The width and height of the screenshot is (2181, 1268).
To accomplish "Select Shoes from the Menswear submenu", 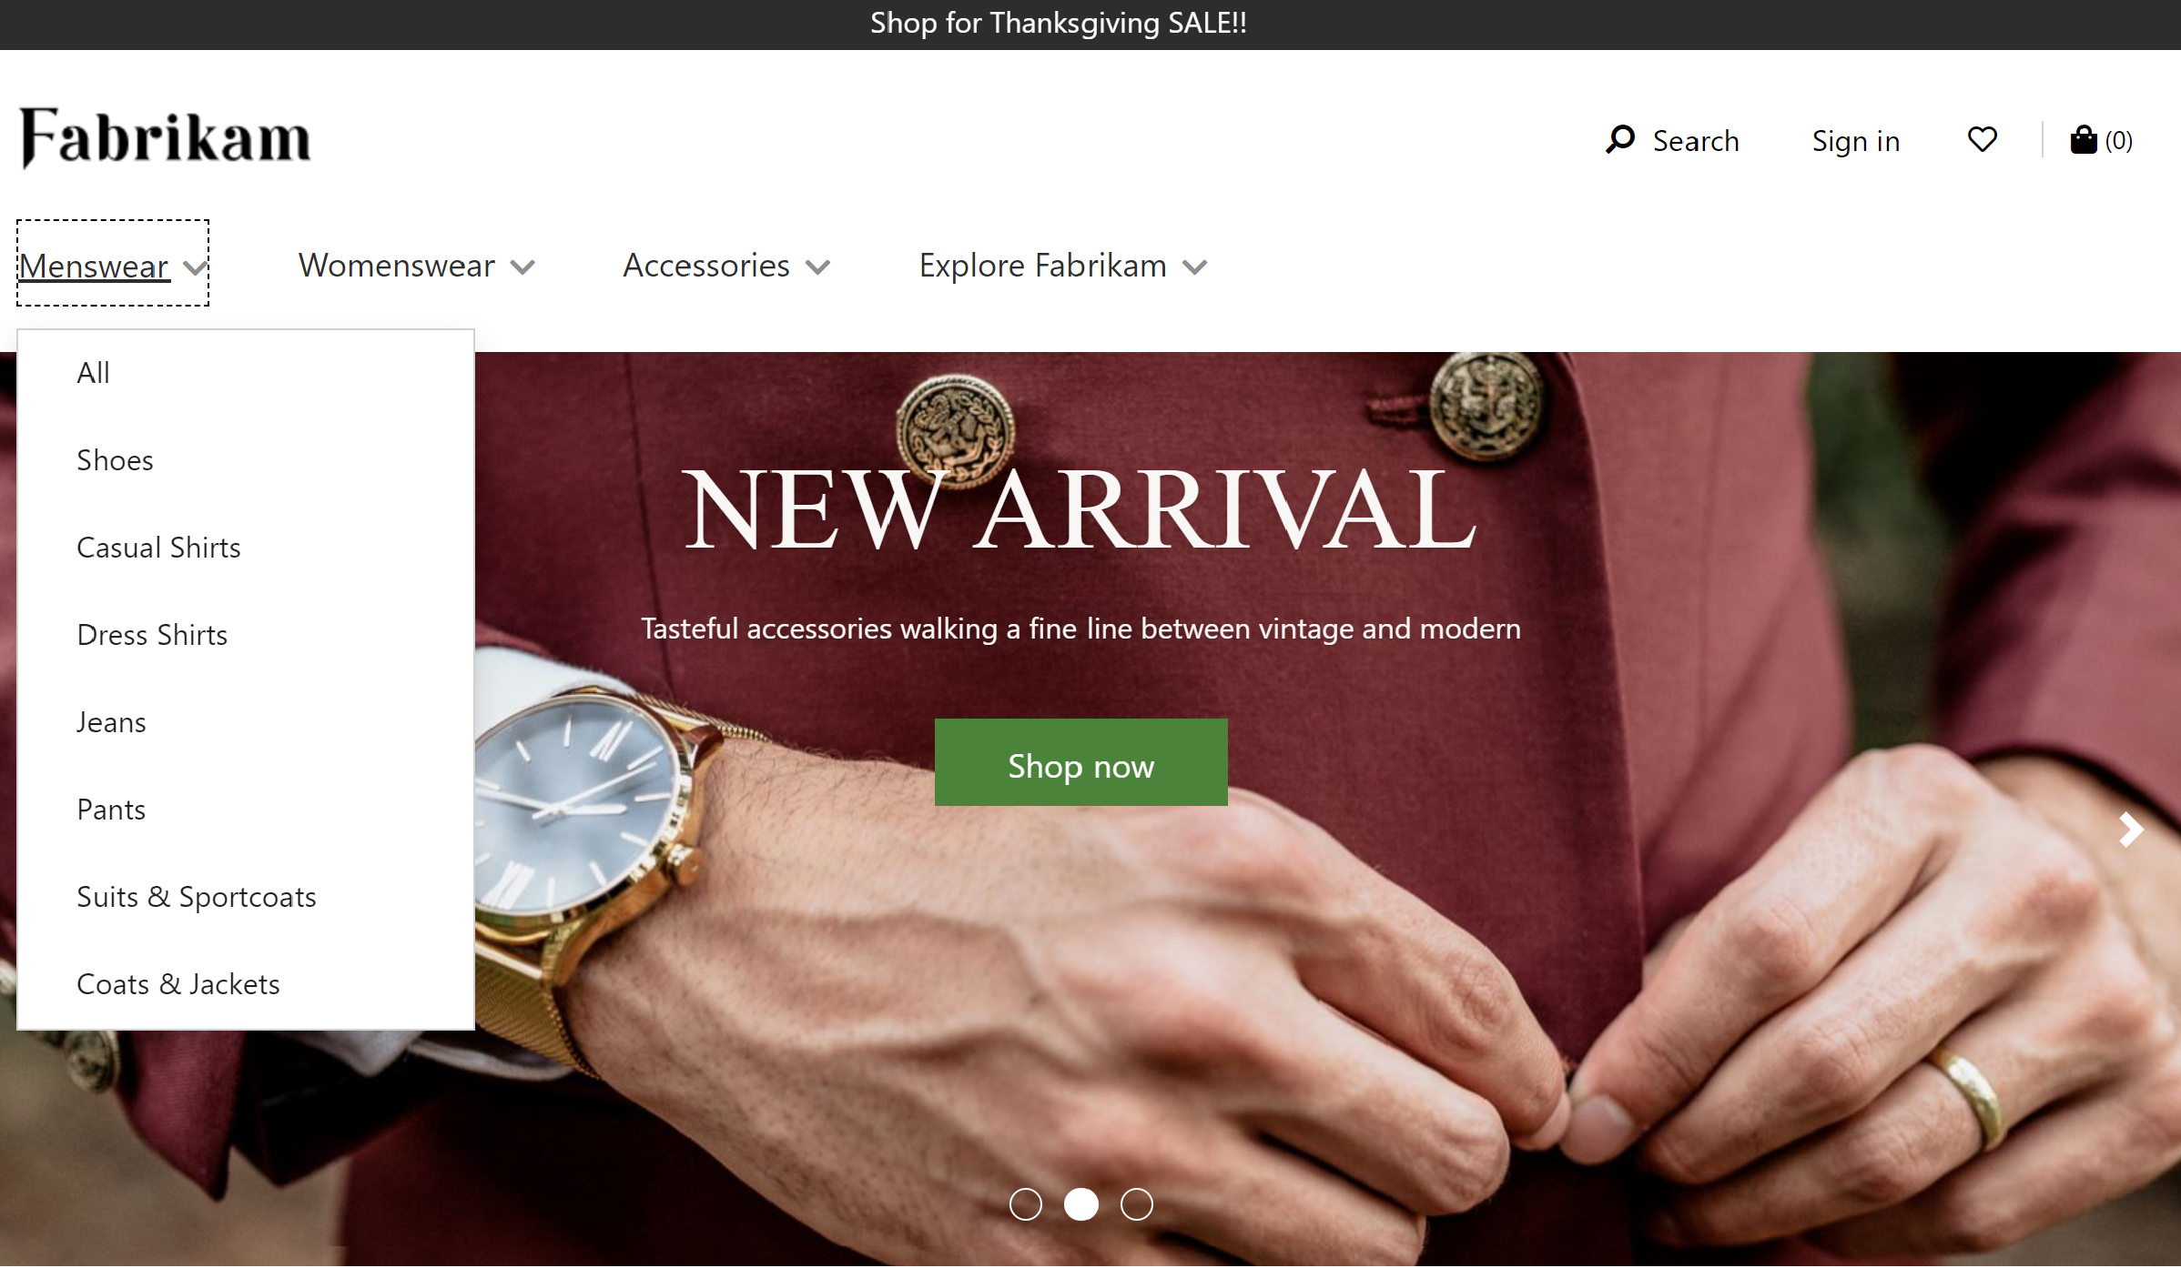I will [115, 458].
